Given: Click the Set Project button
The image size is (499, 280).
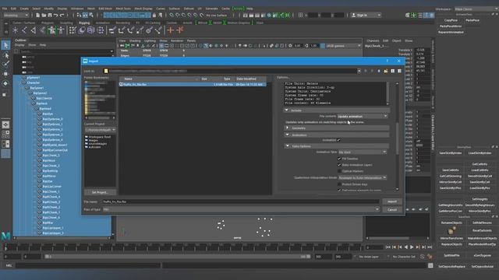Looking at the screenshot, I should (100, 192).
